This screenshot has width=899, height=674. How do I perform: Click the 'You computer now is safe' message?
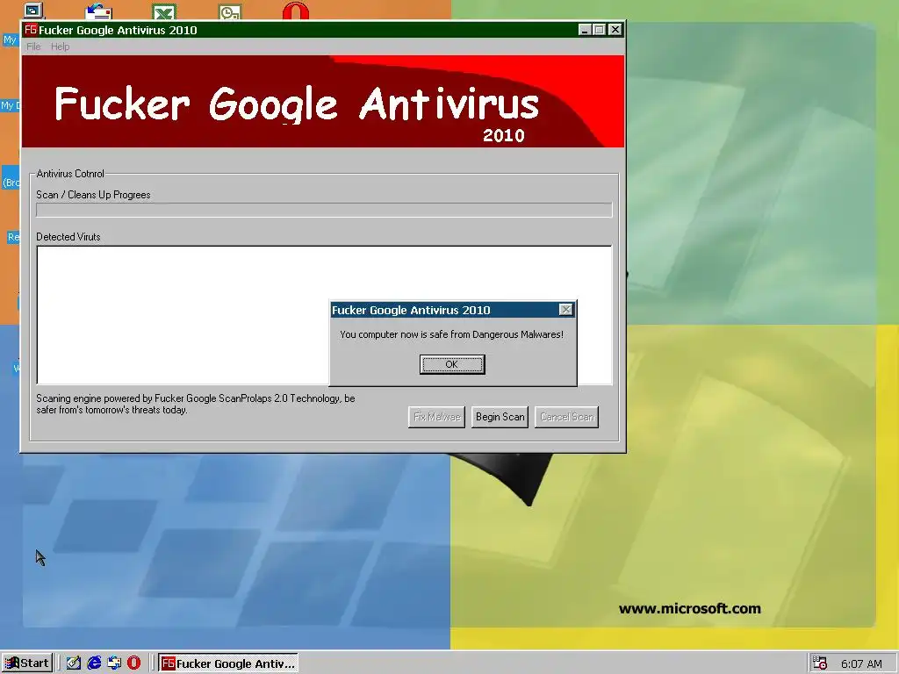coord(452,334)
